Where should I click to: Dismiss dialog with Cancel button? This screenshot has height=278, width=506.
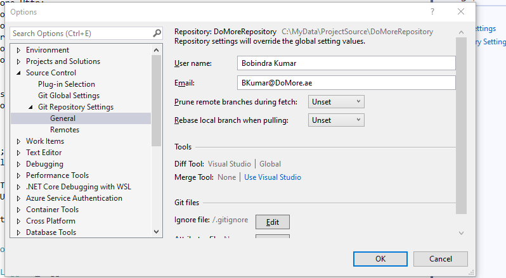coord(441,259)
